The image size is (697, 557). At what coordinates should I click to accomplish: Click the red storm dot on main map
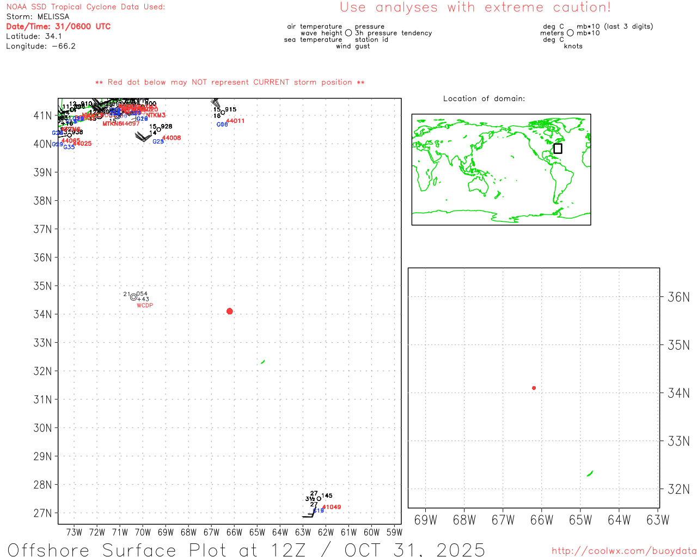click(229, 311)
